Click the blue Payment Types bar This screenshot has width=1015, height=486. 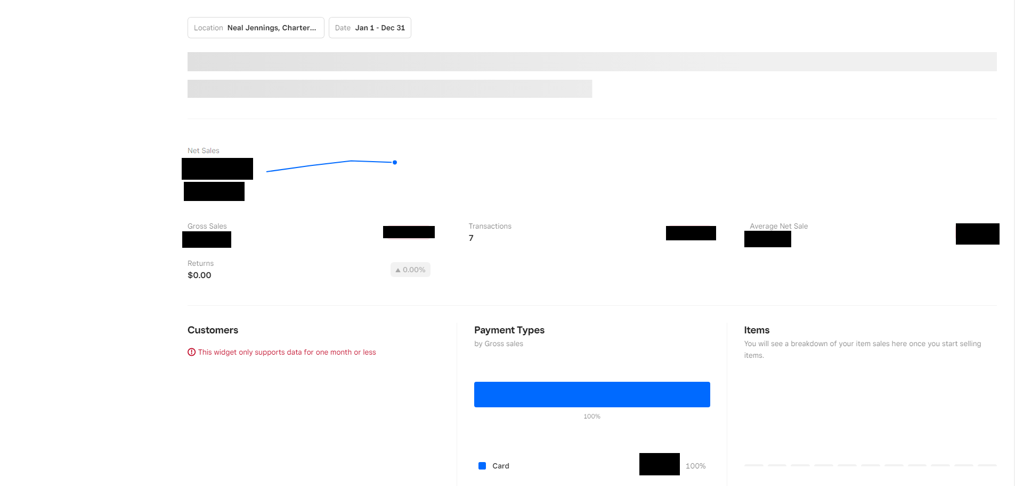592,394
